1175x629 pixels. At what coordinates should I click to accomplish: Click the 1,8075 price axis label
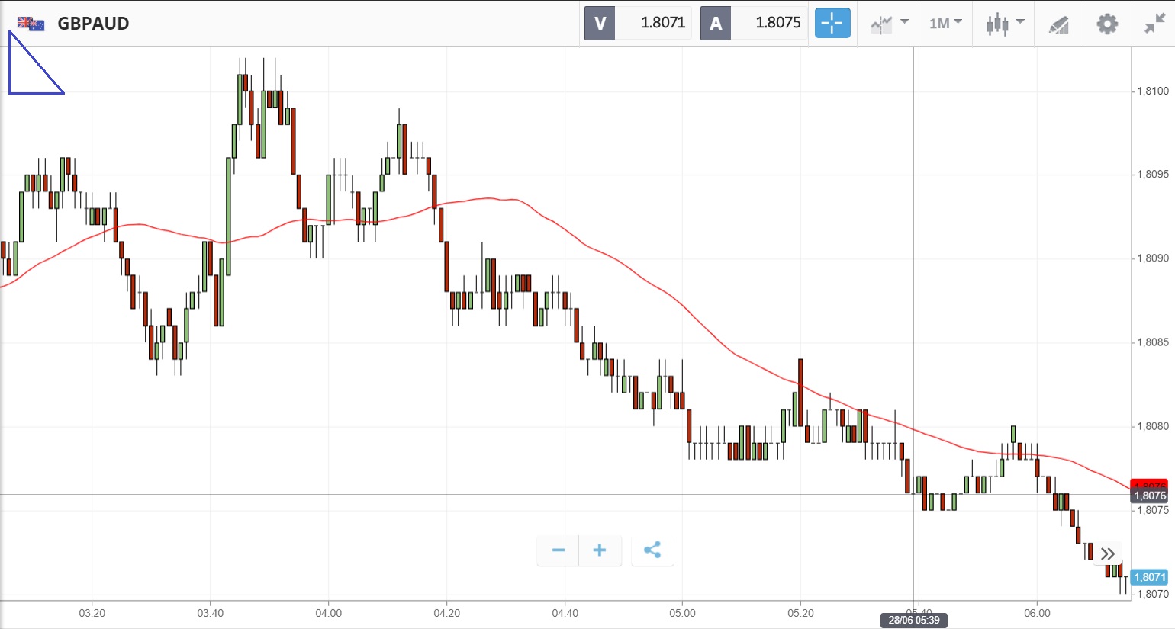1153,510
